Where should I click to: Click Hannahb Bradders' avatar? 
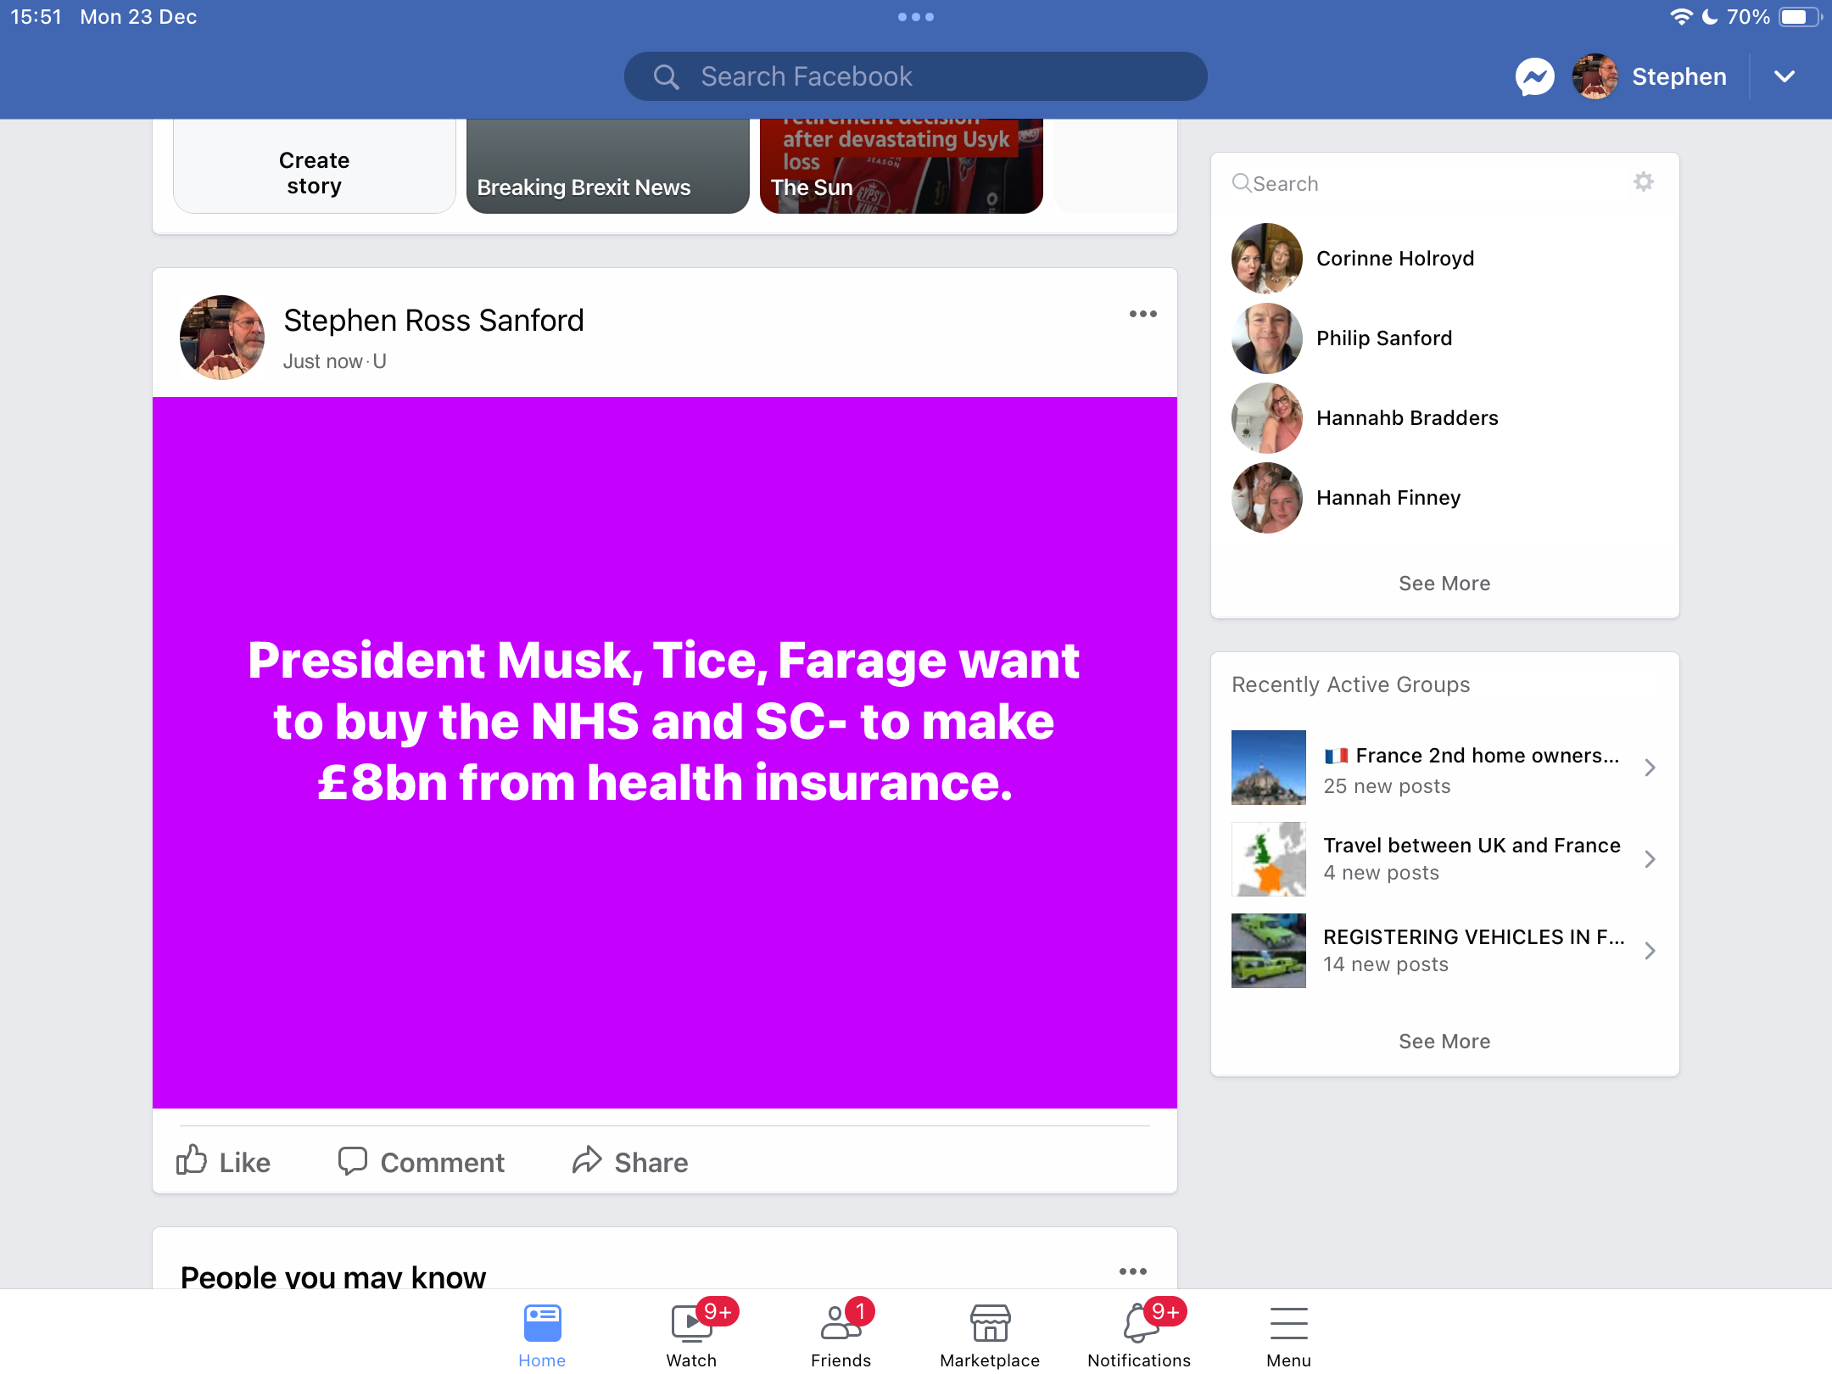pyautogui.click(x=1267, y=418)
